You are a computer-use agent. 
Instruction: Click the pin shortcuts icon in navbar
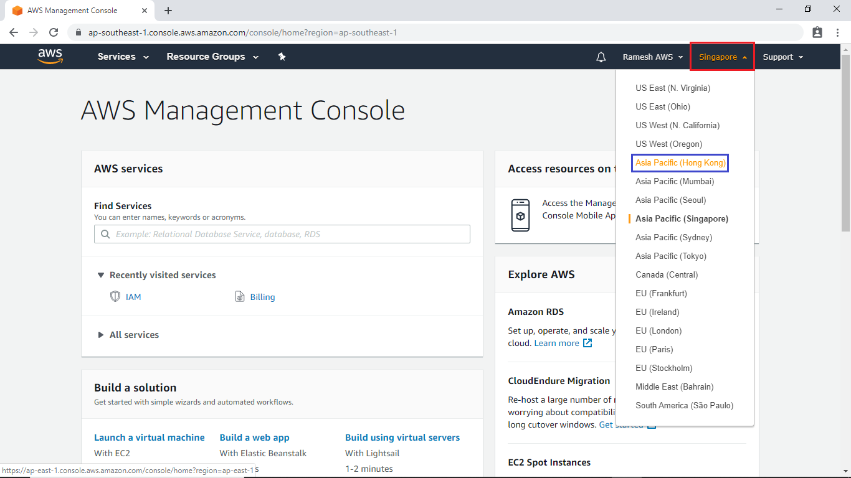pos(282,57)
